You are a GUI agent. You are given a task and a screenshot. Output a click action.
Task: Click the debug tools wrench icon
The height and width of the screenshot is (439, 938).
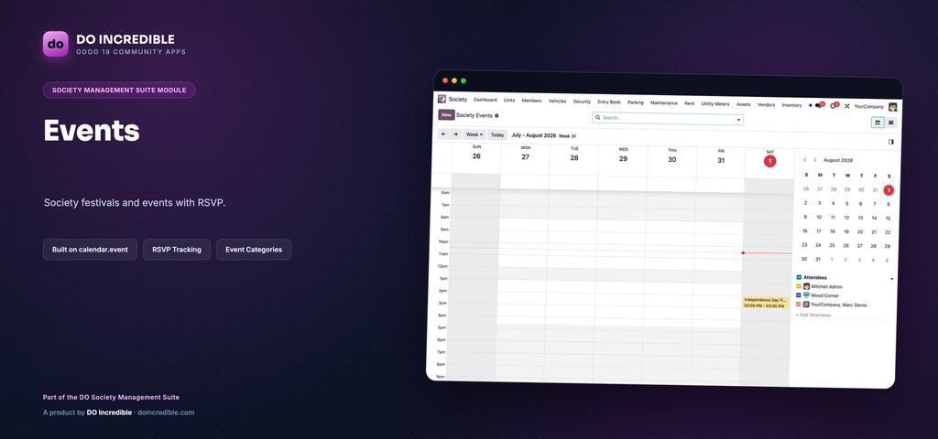[847, 106]
